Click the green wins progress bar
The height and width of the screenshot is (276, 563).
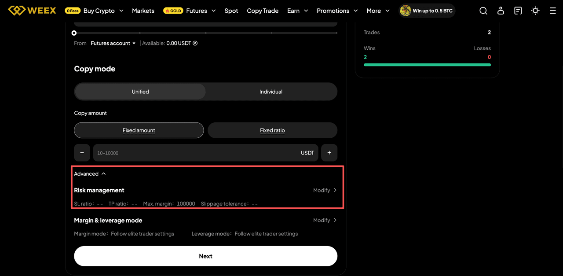point(427,65)
